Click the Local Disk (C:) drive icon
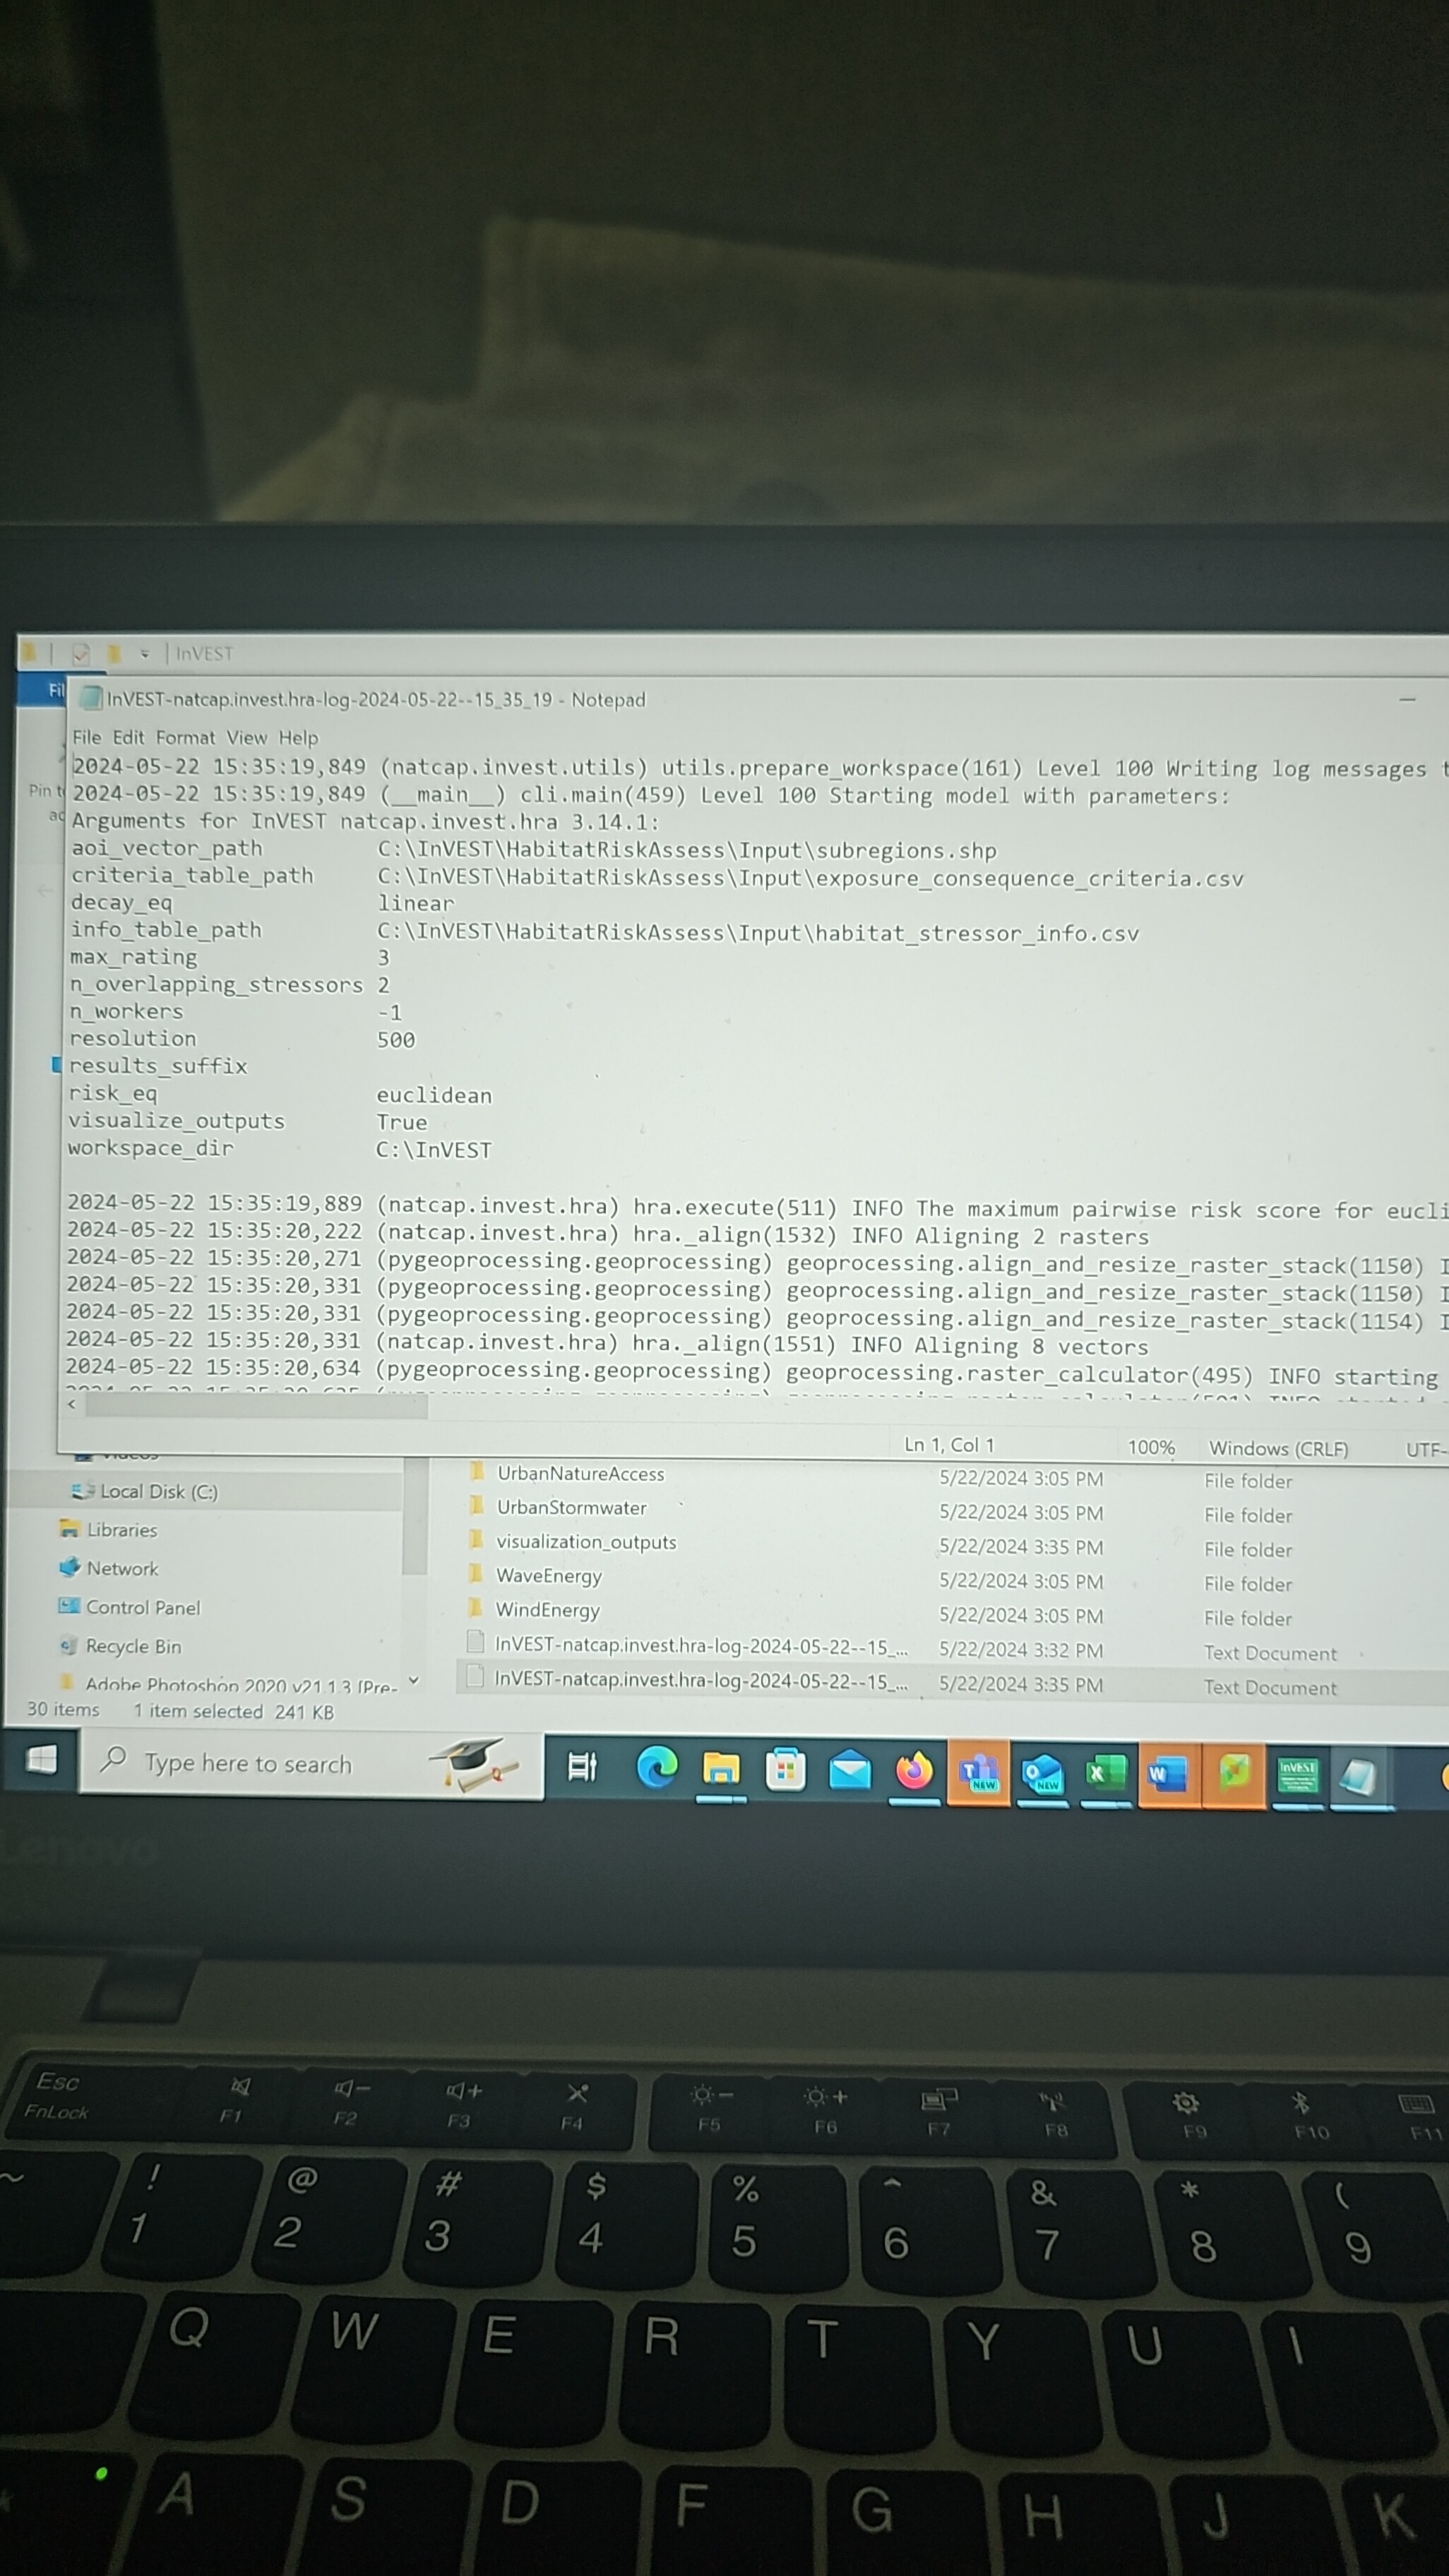 (x=82, y=1491)
